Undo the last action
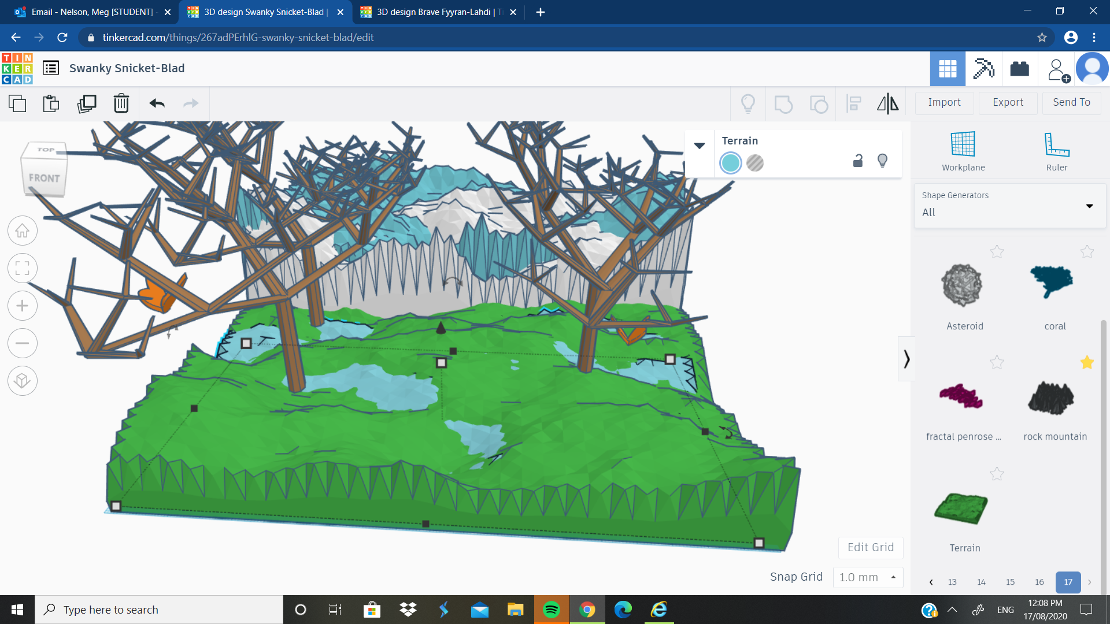The height and width of the screenshot is (624, 1110). 156,103
